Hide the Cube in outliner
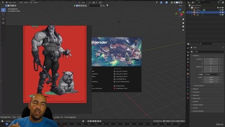The height and width of the screenshot is (127, 225). pyautogui.click(x=220, y=12)
